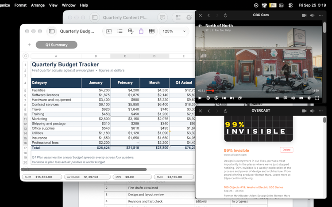Go to the next episode

232,98
